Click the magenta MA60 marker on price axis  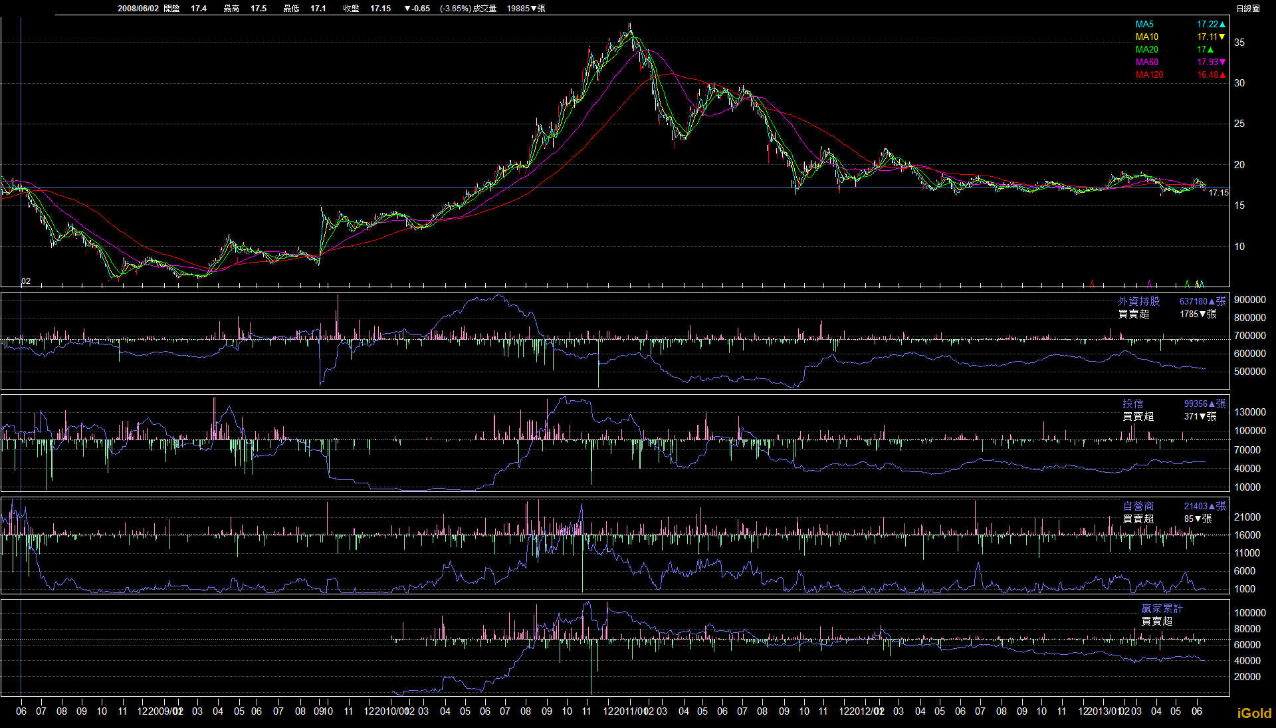1149,284
